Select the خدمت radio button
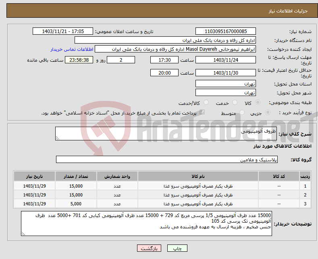318x259 pixels. coord(235,102)
